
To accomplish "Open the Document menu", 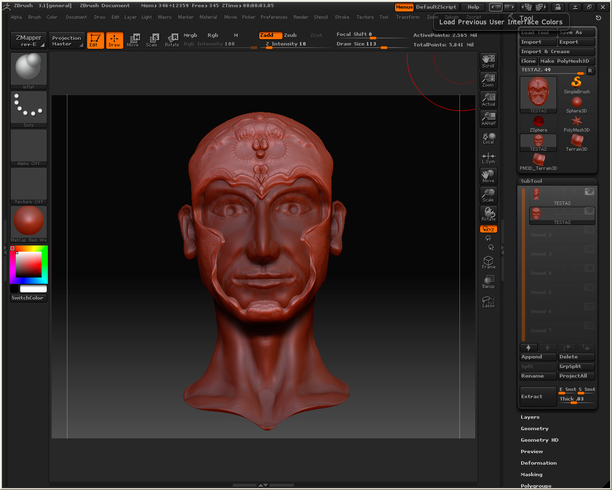I will 76,17.
